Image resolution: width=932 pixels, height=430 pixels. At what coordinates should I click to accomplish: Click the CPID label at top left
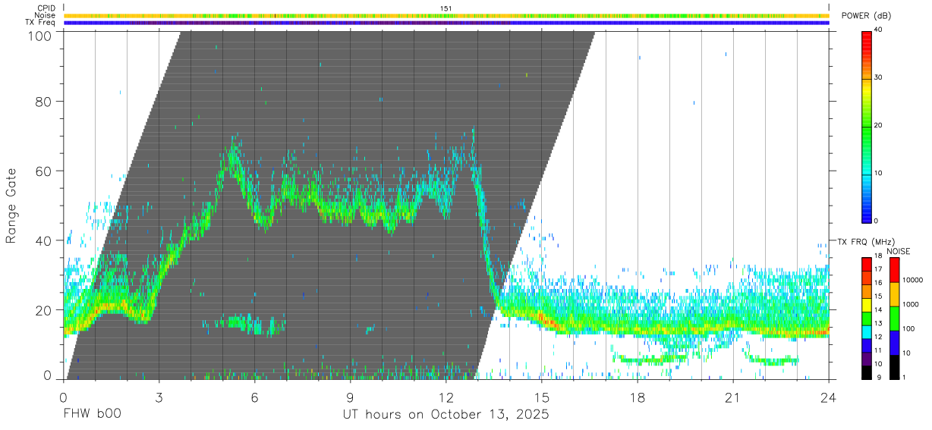click(46, 8)
